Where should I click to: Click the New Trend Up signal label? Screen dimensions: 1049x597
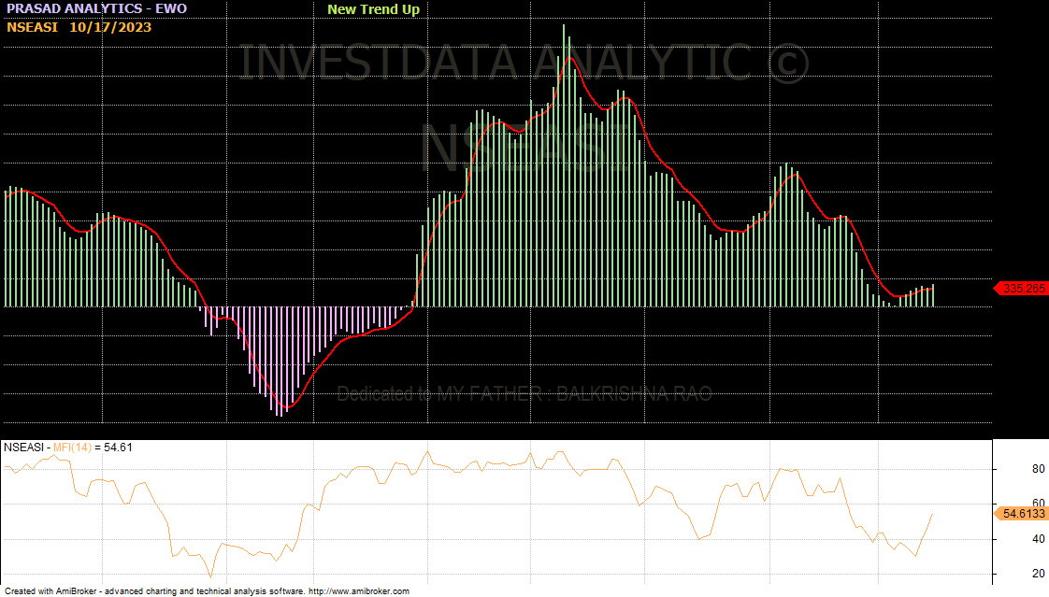(x=373, y=9)
